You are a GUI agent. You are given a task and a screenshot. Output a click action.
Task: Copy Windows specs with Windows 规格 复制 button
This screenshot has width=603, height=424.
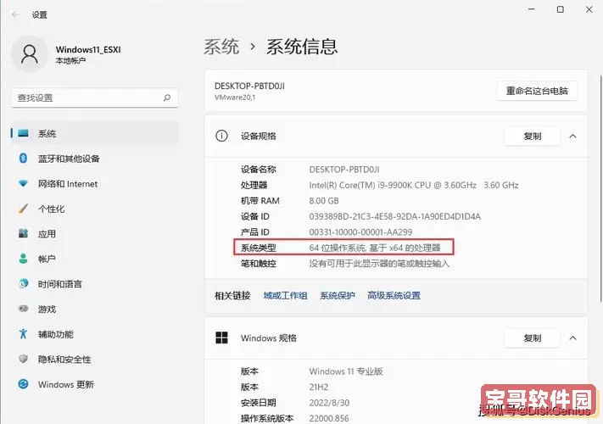(x=533, y=338)
